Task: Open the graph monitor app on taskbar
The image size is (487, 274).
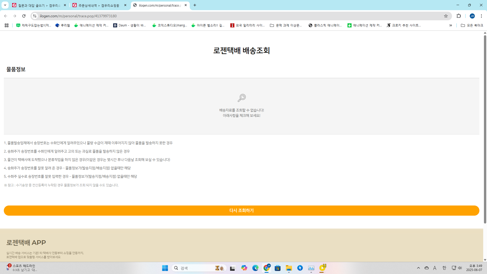Action: point(311,268)
